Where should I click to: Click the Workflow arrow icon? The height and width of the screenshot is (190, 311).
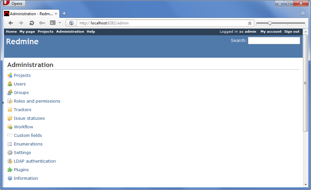pyautogui.click(x=10, y=127)
